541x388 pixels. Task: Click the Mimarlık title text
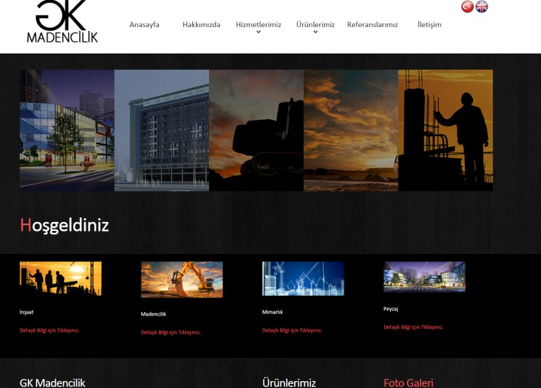pyautogui.click(x=273, y=312)
